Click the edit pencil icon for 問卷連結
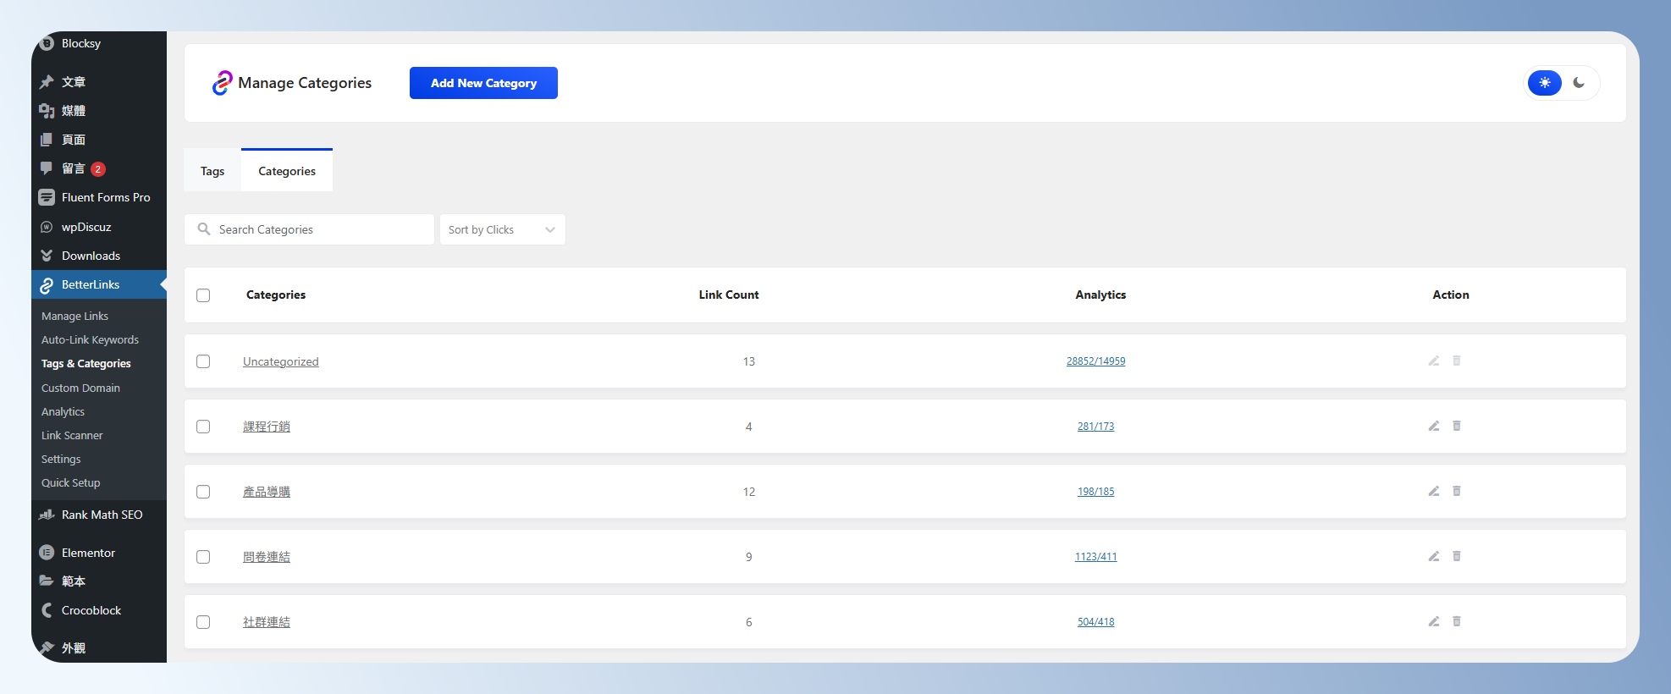 pos(1433,556)
